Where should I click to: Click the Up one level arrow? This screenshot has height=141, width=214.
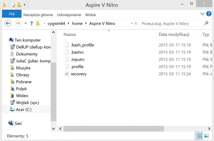click(32, 23)
